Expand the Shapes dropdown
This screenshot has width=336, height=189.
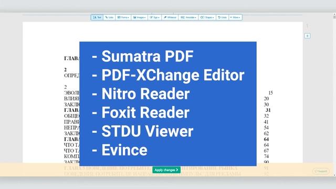207,17
